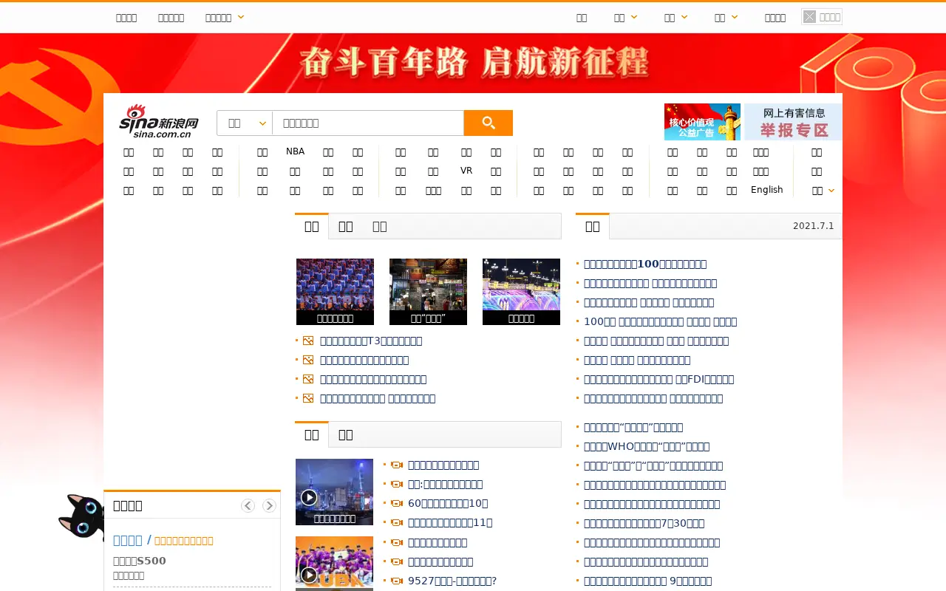Image resolution: width=946 pixels, height=591 pixels.
Task: Play the city skyline night video
Action: pyautogui.click(x=334, y=492)
